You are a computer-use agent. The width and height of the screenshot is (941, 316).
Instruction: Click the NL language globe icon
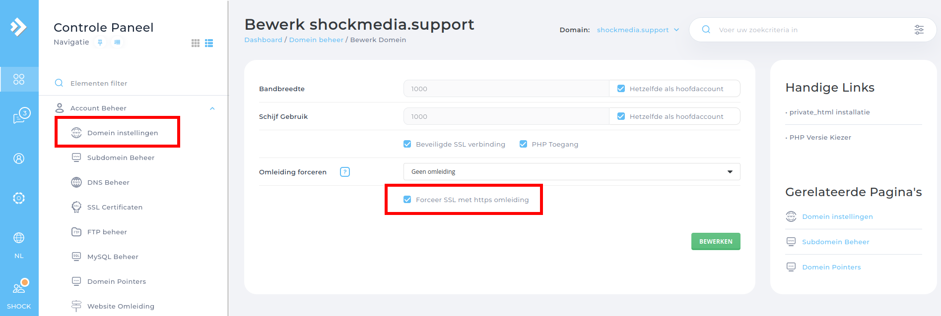(19, 238)
